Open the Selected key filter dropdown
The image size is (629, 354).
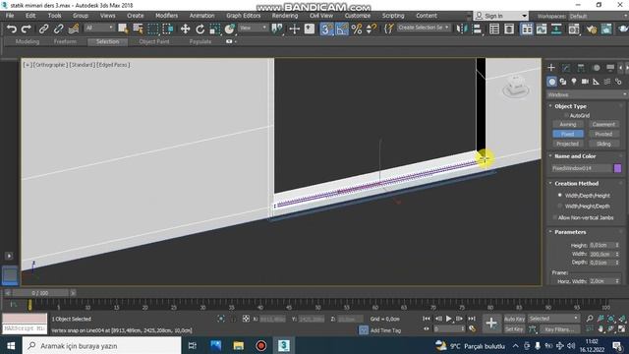point(553,319)
